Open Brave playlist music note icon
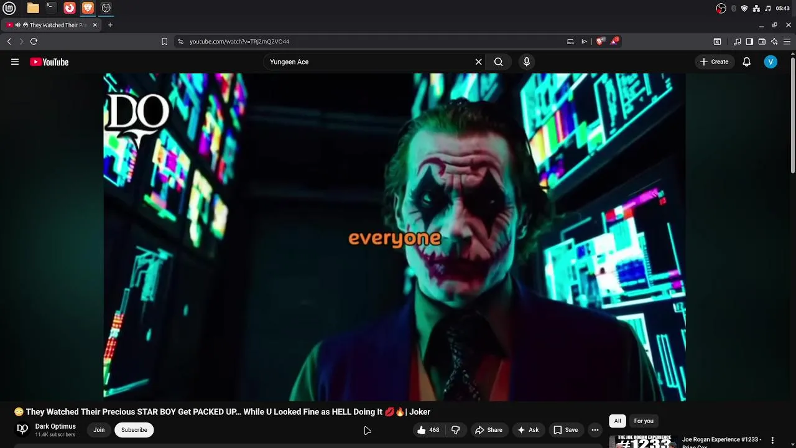Image resolution: width=796 pixels, height=448 pixels. [x=737, y=42]
